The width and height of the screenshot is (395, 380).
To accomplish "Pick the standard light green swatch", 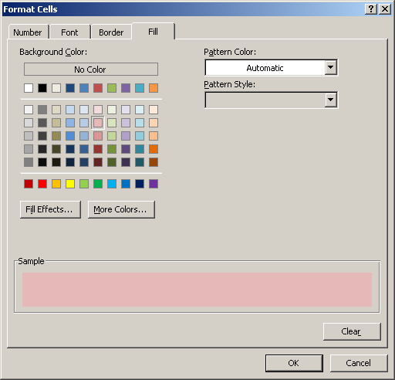I will (x=84, y=184).
